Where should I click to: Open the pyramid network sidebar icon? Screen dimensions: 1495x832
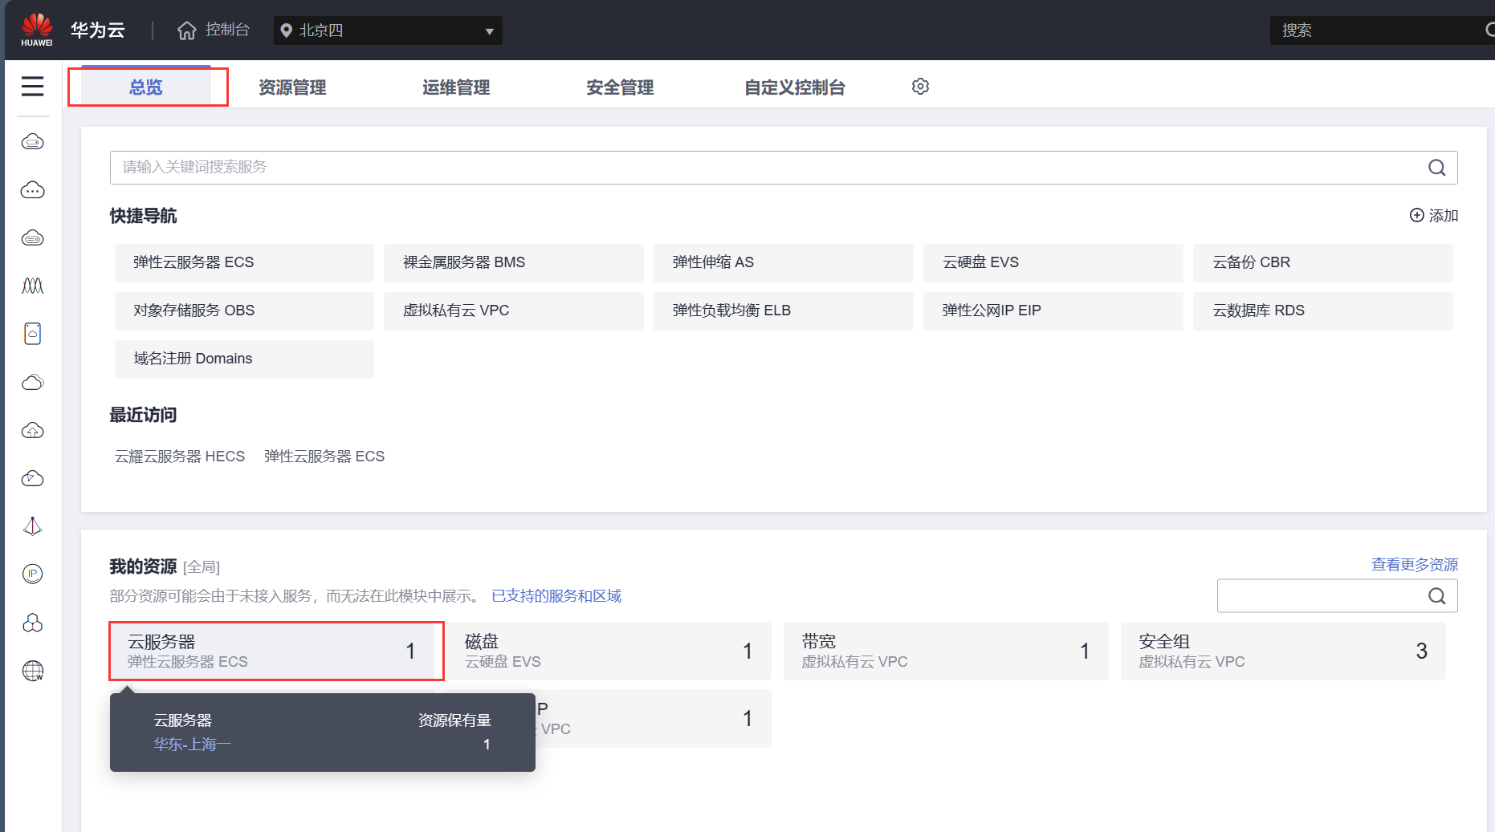[x=32, y=526]
